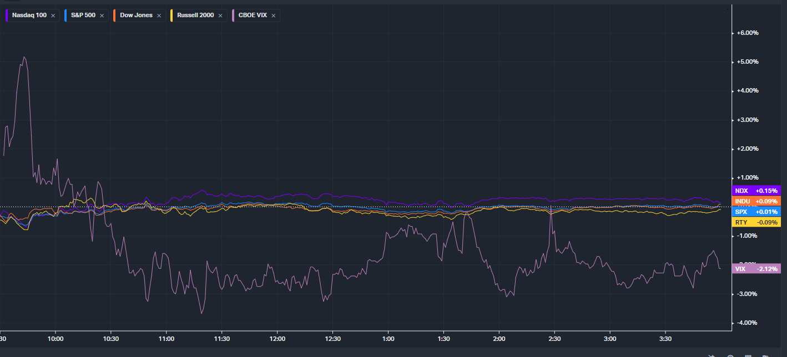The height and width of the screenshot is (357, 787).
Task: Close the Dow Jones comparison chip
Action: click(159, 16)
